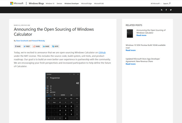Image resolution: width=182 pixels, height=123 pixels.
Task: Tweet the article
Action: point(27,46)
